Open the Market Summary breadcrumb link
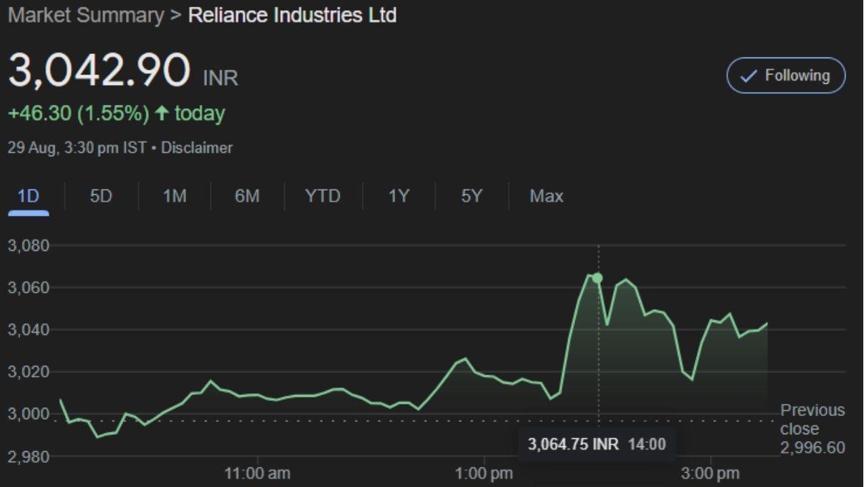Image resolution: width=866 pixels, height=487 pixels. (85, 15)
